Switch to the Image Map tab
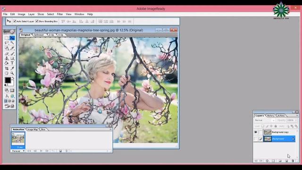This screenshot has height=170, width=302. (33, 129)
